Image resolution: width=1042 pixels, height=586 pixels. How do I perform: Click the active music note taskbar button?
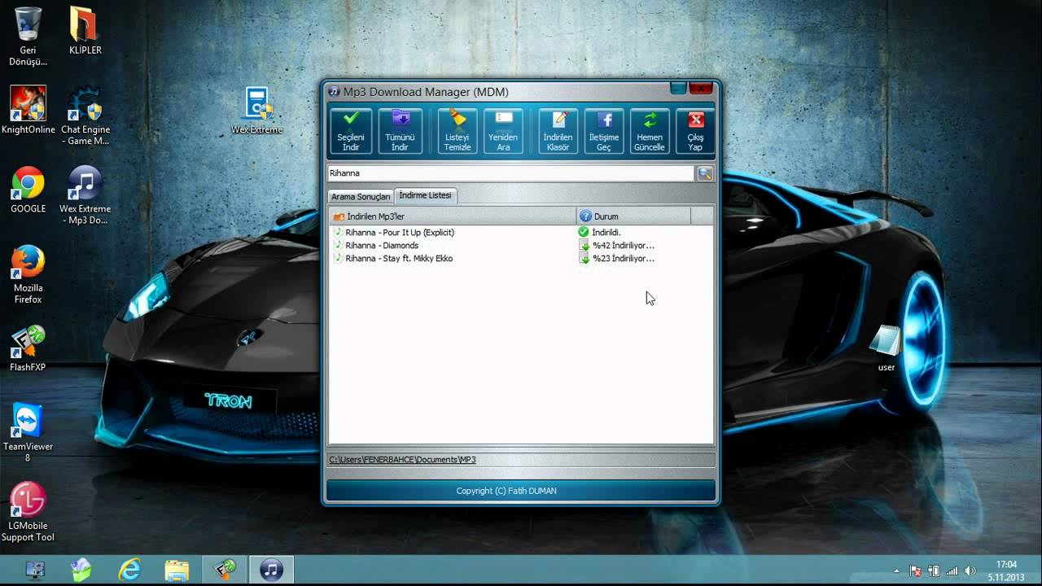click(x=271, y=570)
